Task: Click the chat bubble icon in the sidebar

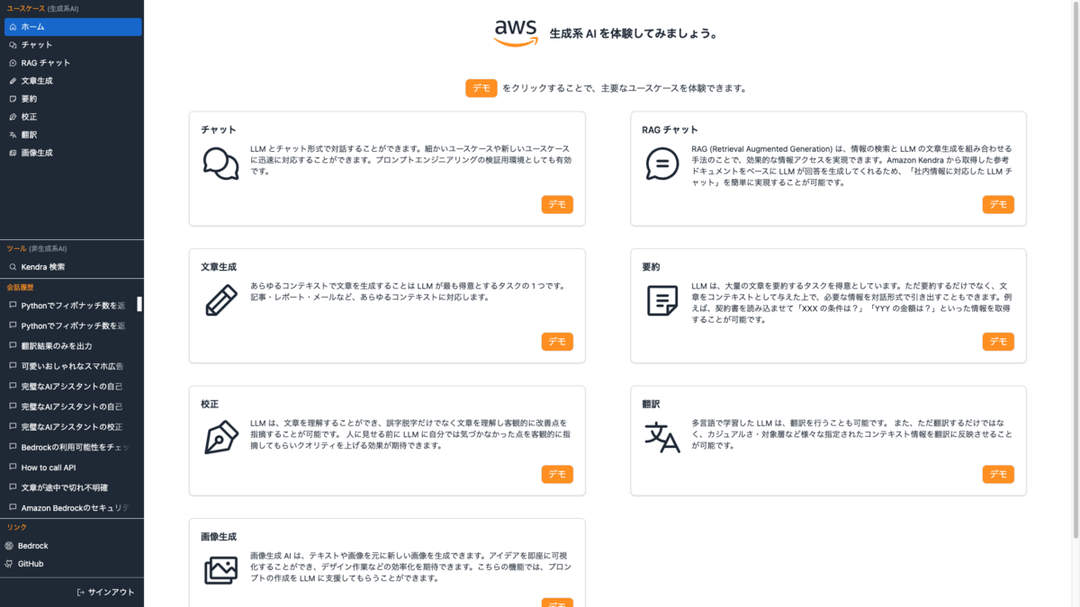Action: [x=13, y=45]
